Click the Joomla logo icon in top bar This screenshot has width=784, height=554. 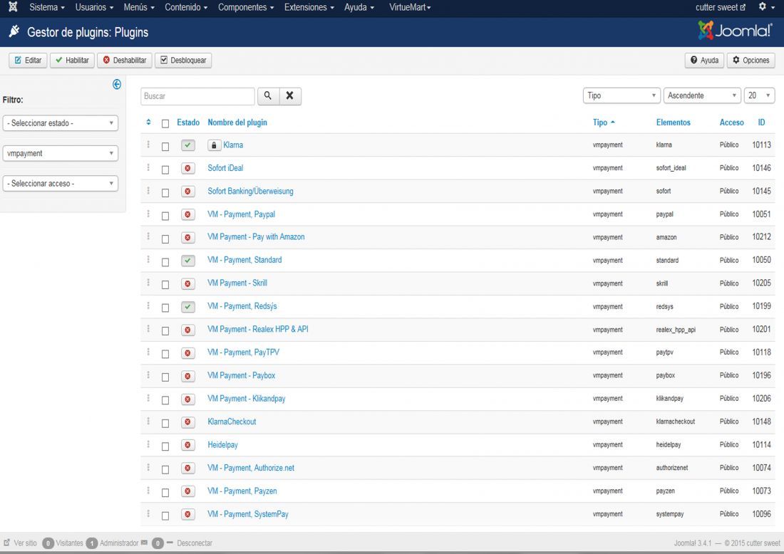click(13, 7)
